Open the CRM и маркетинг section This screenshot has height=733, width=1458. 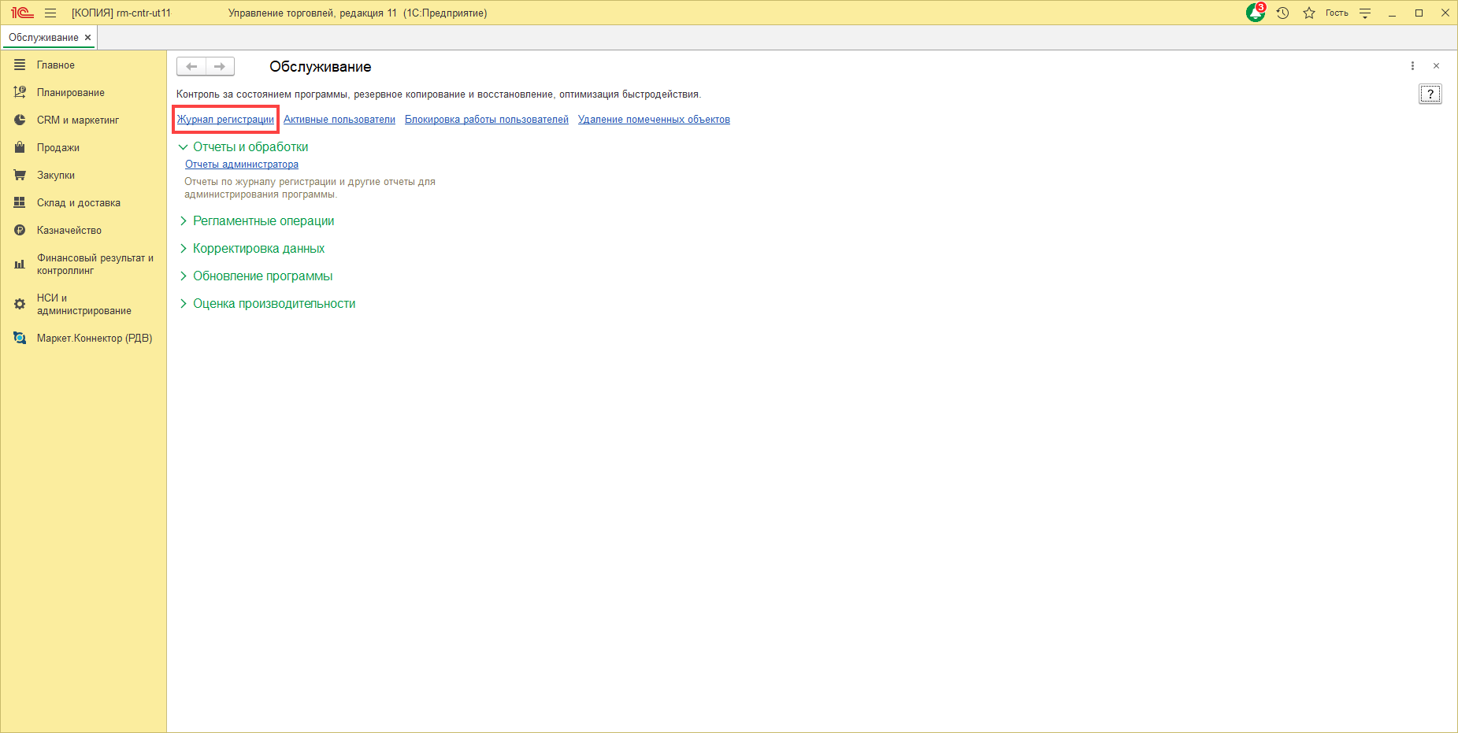pos(78,120)
